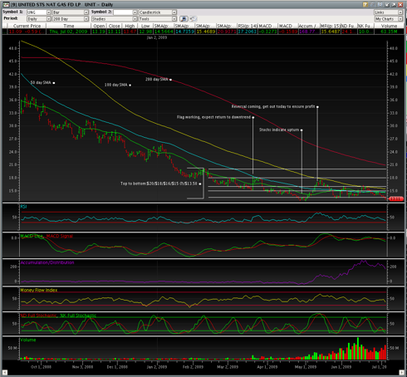Click the 'May 1, 2009' date on time axis
The width and height of the screenshot is (407, 377).
[x=306, y=367]
